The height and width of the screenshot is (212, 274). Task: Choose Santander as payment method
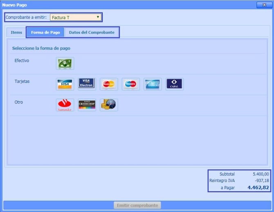pos(65,105)
